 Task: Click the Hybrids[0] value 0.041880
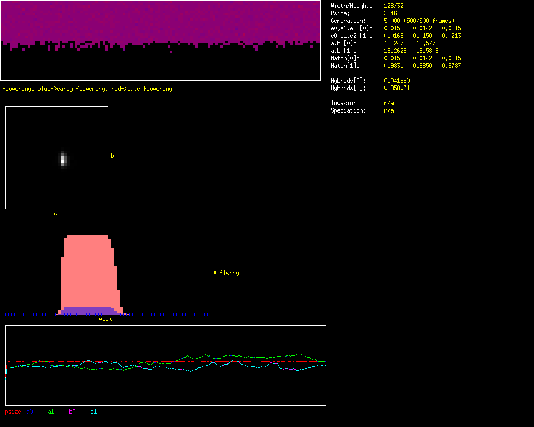coord(398,81)
